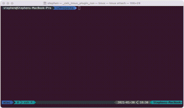Click the terminal icon in title bar
This screenshot has height=108, width=184.
click(45, 3)
